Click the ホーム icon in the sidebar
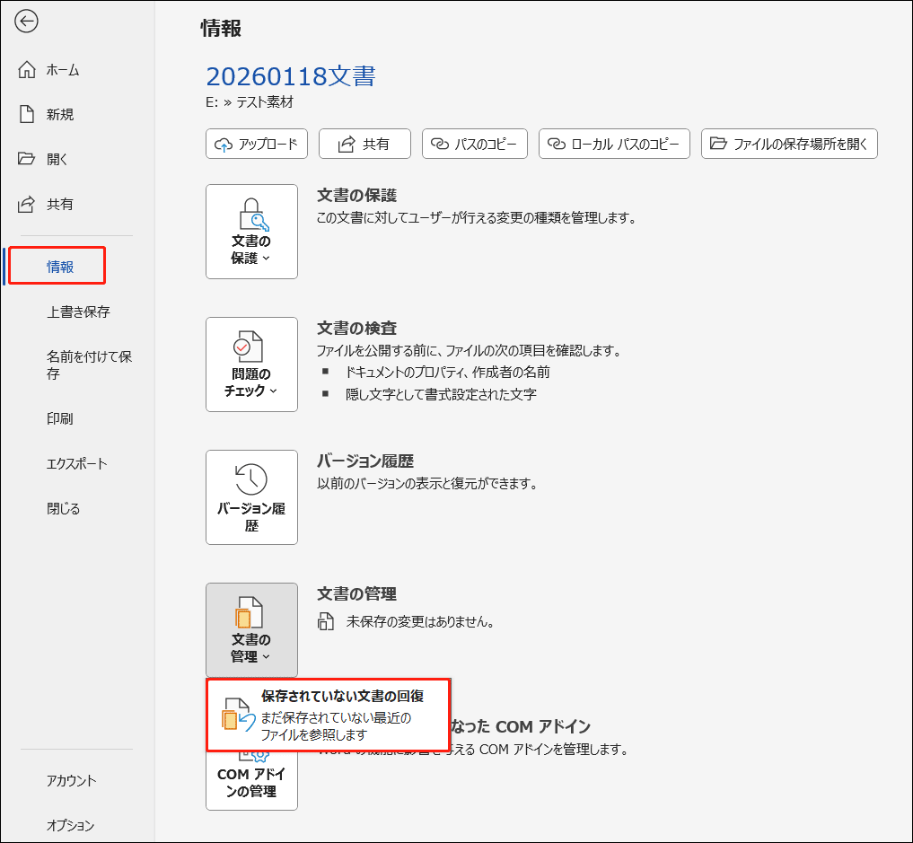 coord(54,69)
